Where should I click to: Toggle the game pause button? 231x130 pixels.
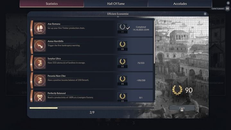tap(227, 9)
